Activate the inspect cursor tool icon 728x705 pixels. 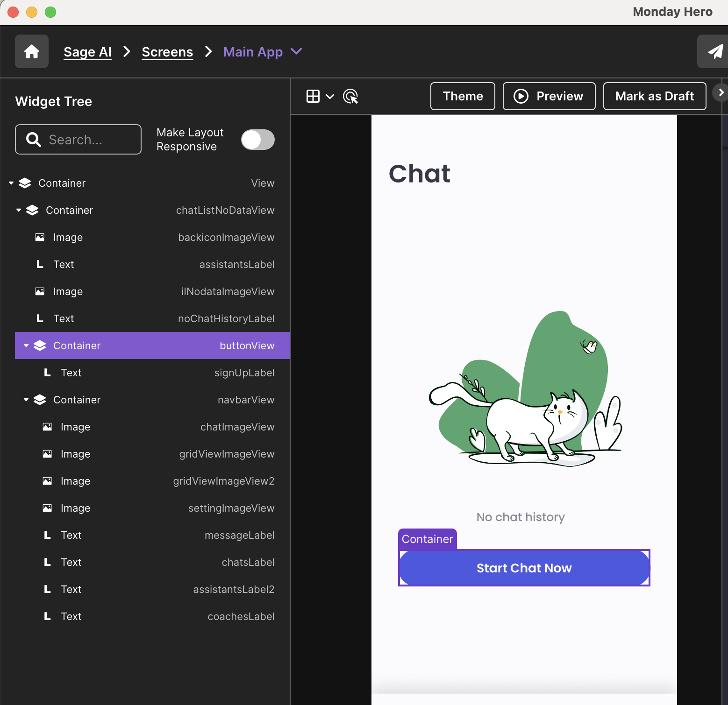(350, 96)
